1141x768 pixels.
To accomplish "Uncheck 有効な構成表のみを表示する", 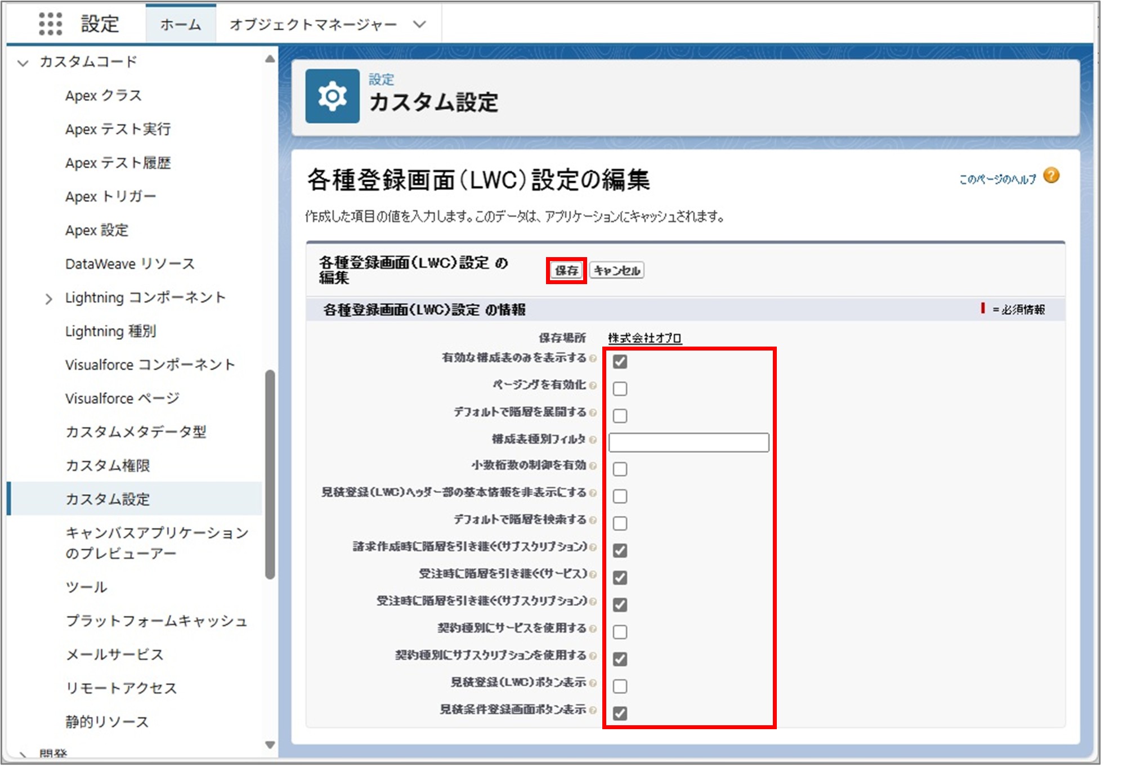I will (x=620, y=361).
